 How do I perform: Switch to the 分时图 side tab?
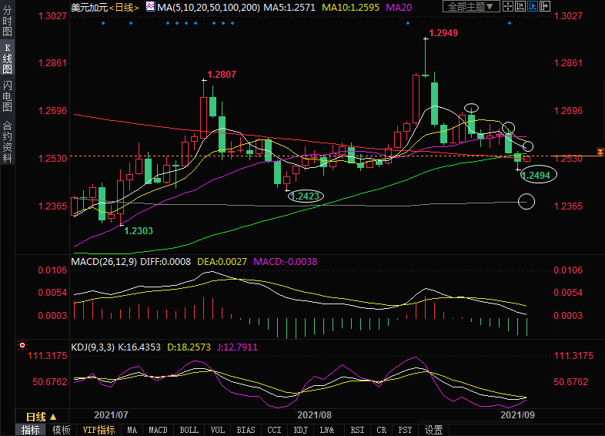tap(7, 23)
